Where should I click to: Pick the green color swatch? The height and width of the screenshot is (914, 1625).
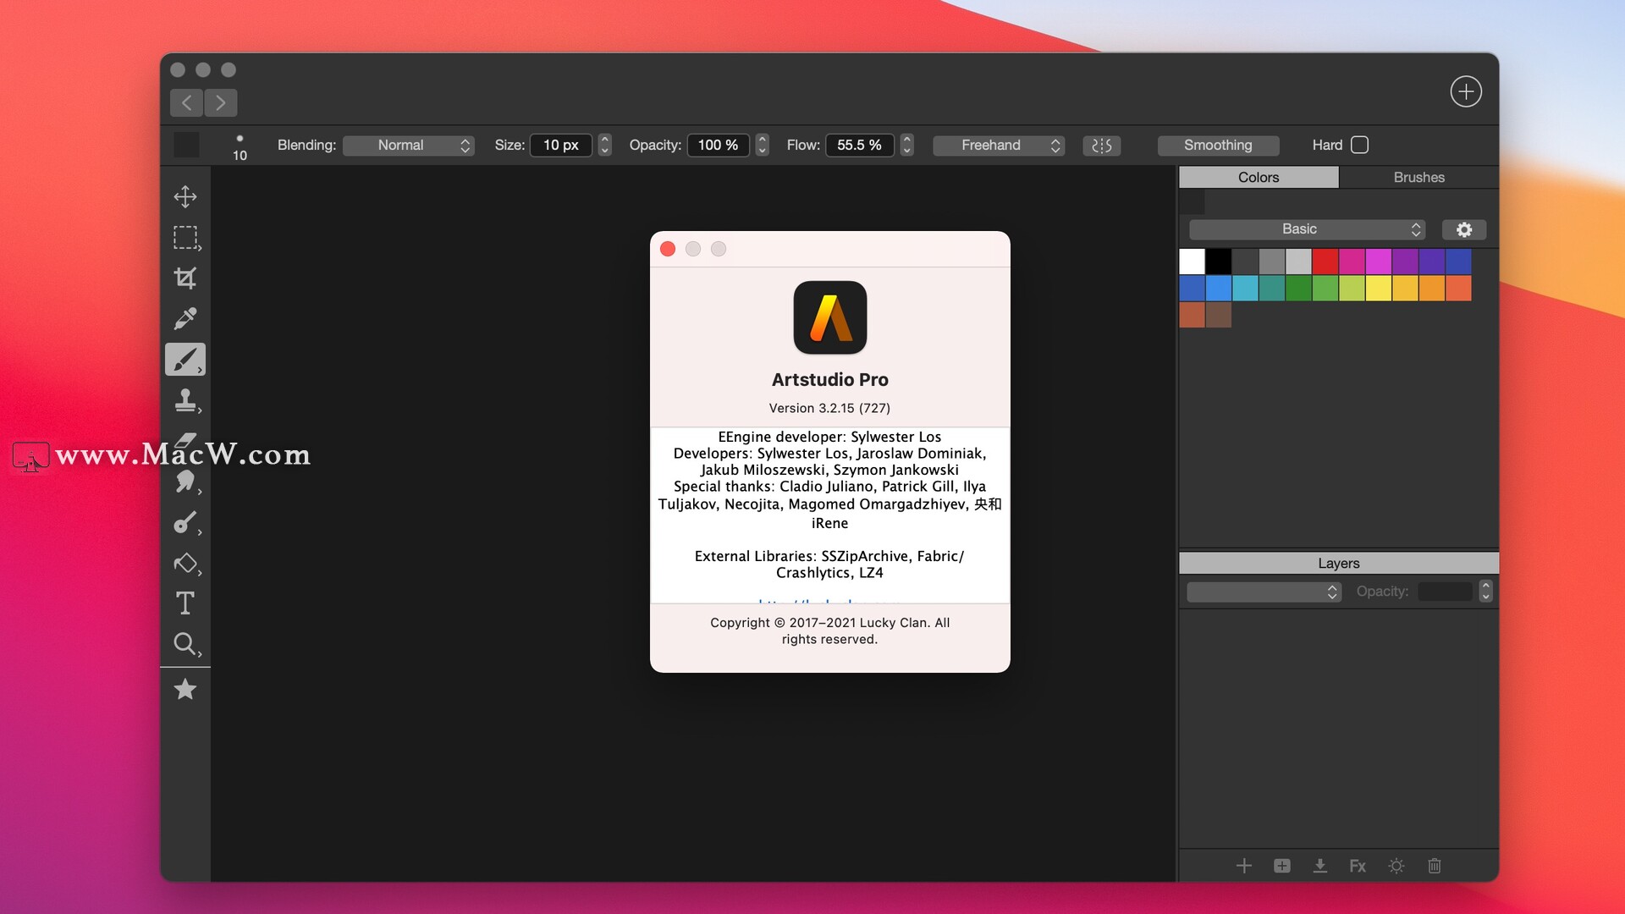point(1298,289)
